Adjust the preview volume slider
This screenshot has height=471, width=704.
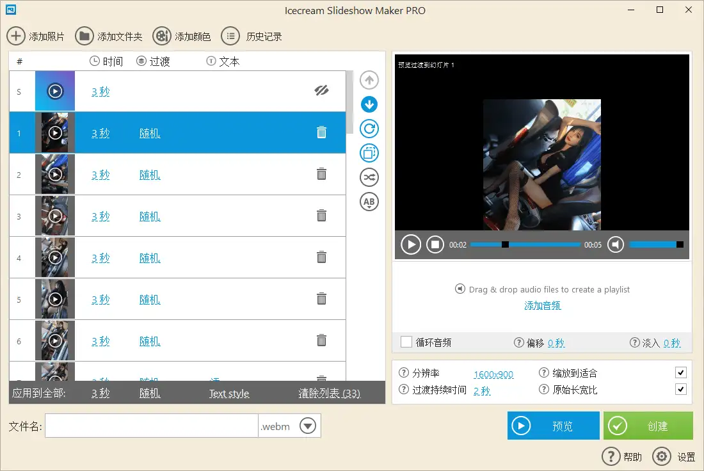click(656, 244)
